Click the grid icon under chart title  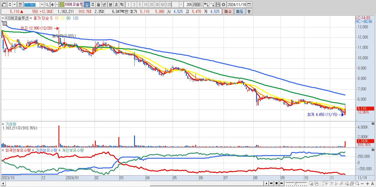click(x=5, y=23)
